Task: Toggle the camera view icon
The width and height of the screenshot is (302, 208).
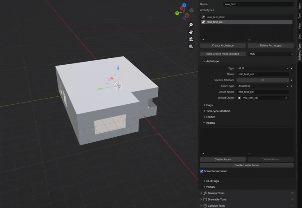Action: pyautogui.click(x=191, y=39)
